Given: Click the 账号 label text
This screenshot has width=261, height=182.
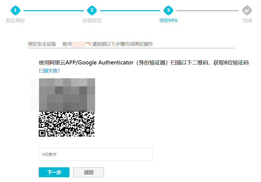Looking at the screenshot, I should click(67, 44).
